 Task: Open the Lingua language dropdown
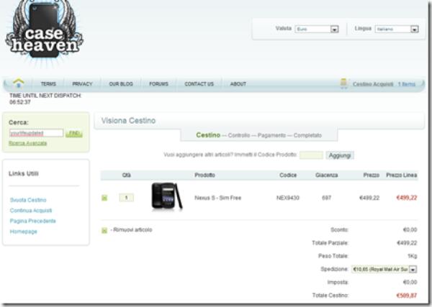coord(414,29)
